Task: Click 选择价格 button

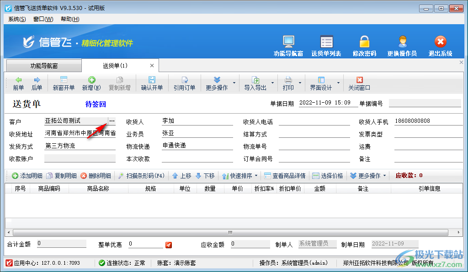Action: click(328, 176)
